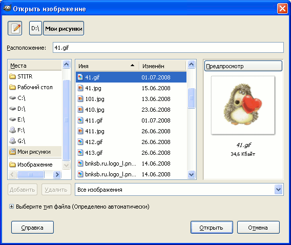Click the Открыть button
Image resolution: width=291 pixels, height=245 pixels.
212,228
